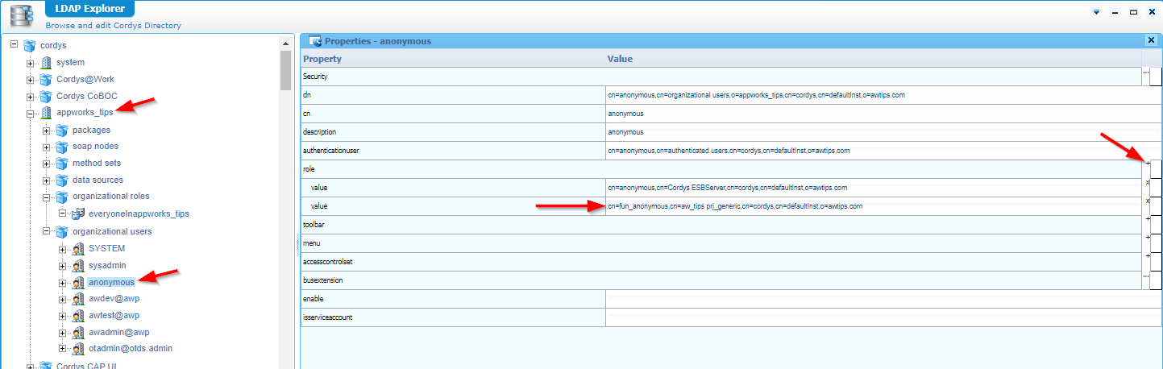The width and height of the screenshot is (1163, 369).
Task: Open the busextension ellipsis editor
Action: click(1146, 276)
